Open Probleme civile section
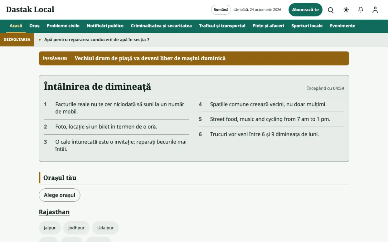The height and width of the screenshot is (242, 388). tap(63, 26)
